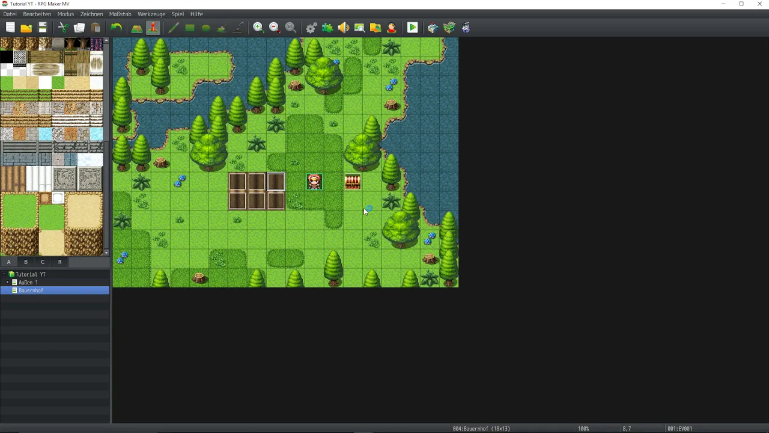Expand the Außen 1 map node

click(8, 282)
